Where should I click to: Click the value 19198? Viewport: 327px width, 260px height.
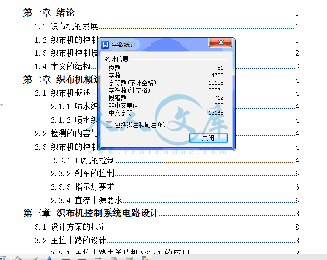(216, 83)
